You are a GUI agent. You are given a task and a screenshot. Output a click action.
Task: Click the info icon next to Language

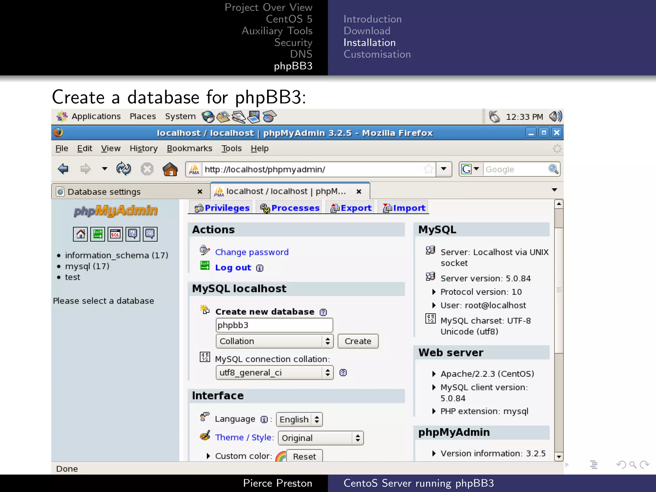click(264, 419)
